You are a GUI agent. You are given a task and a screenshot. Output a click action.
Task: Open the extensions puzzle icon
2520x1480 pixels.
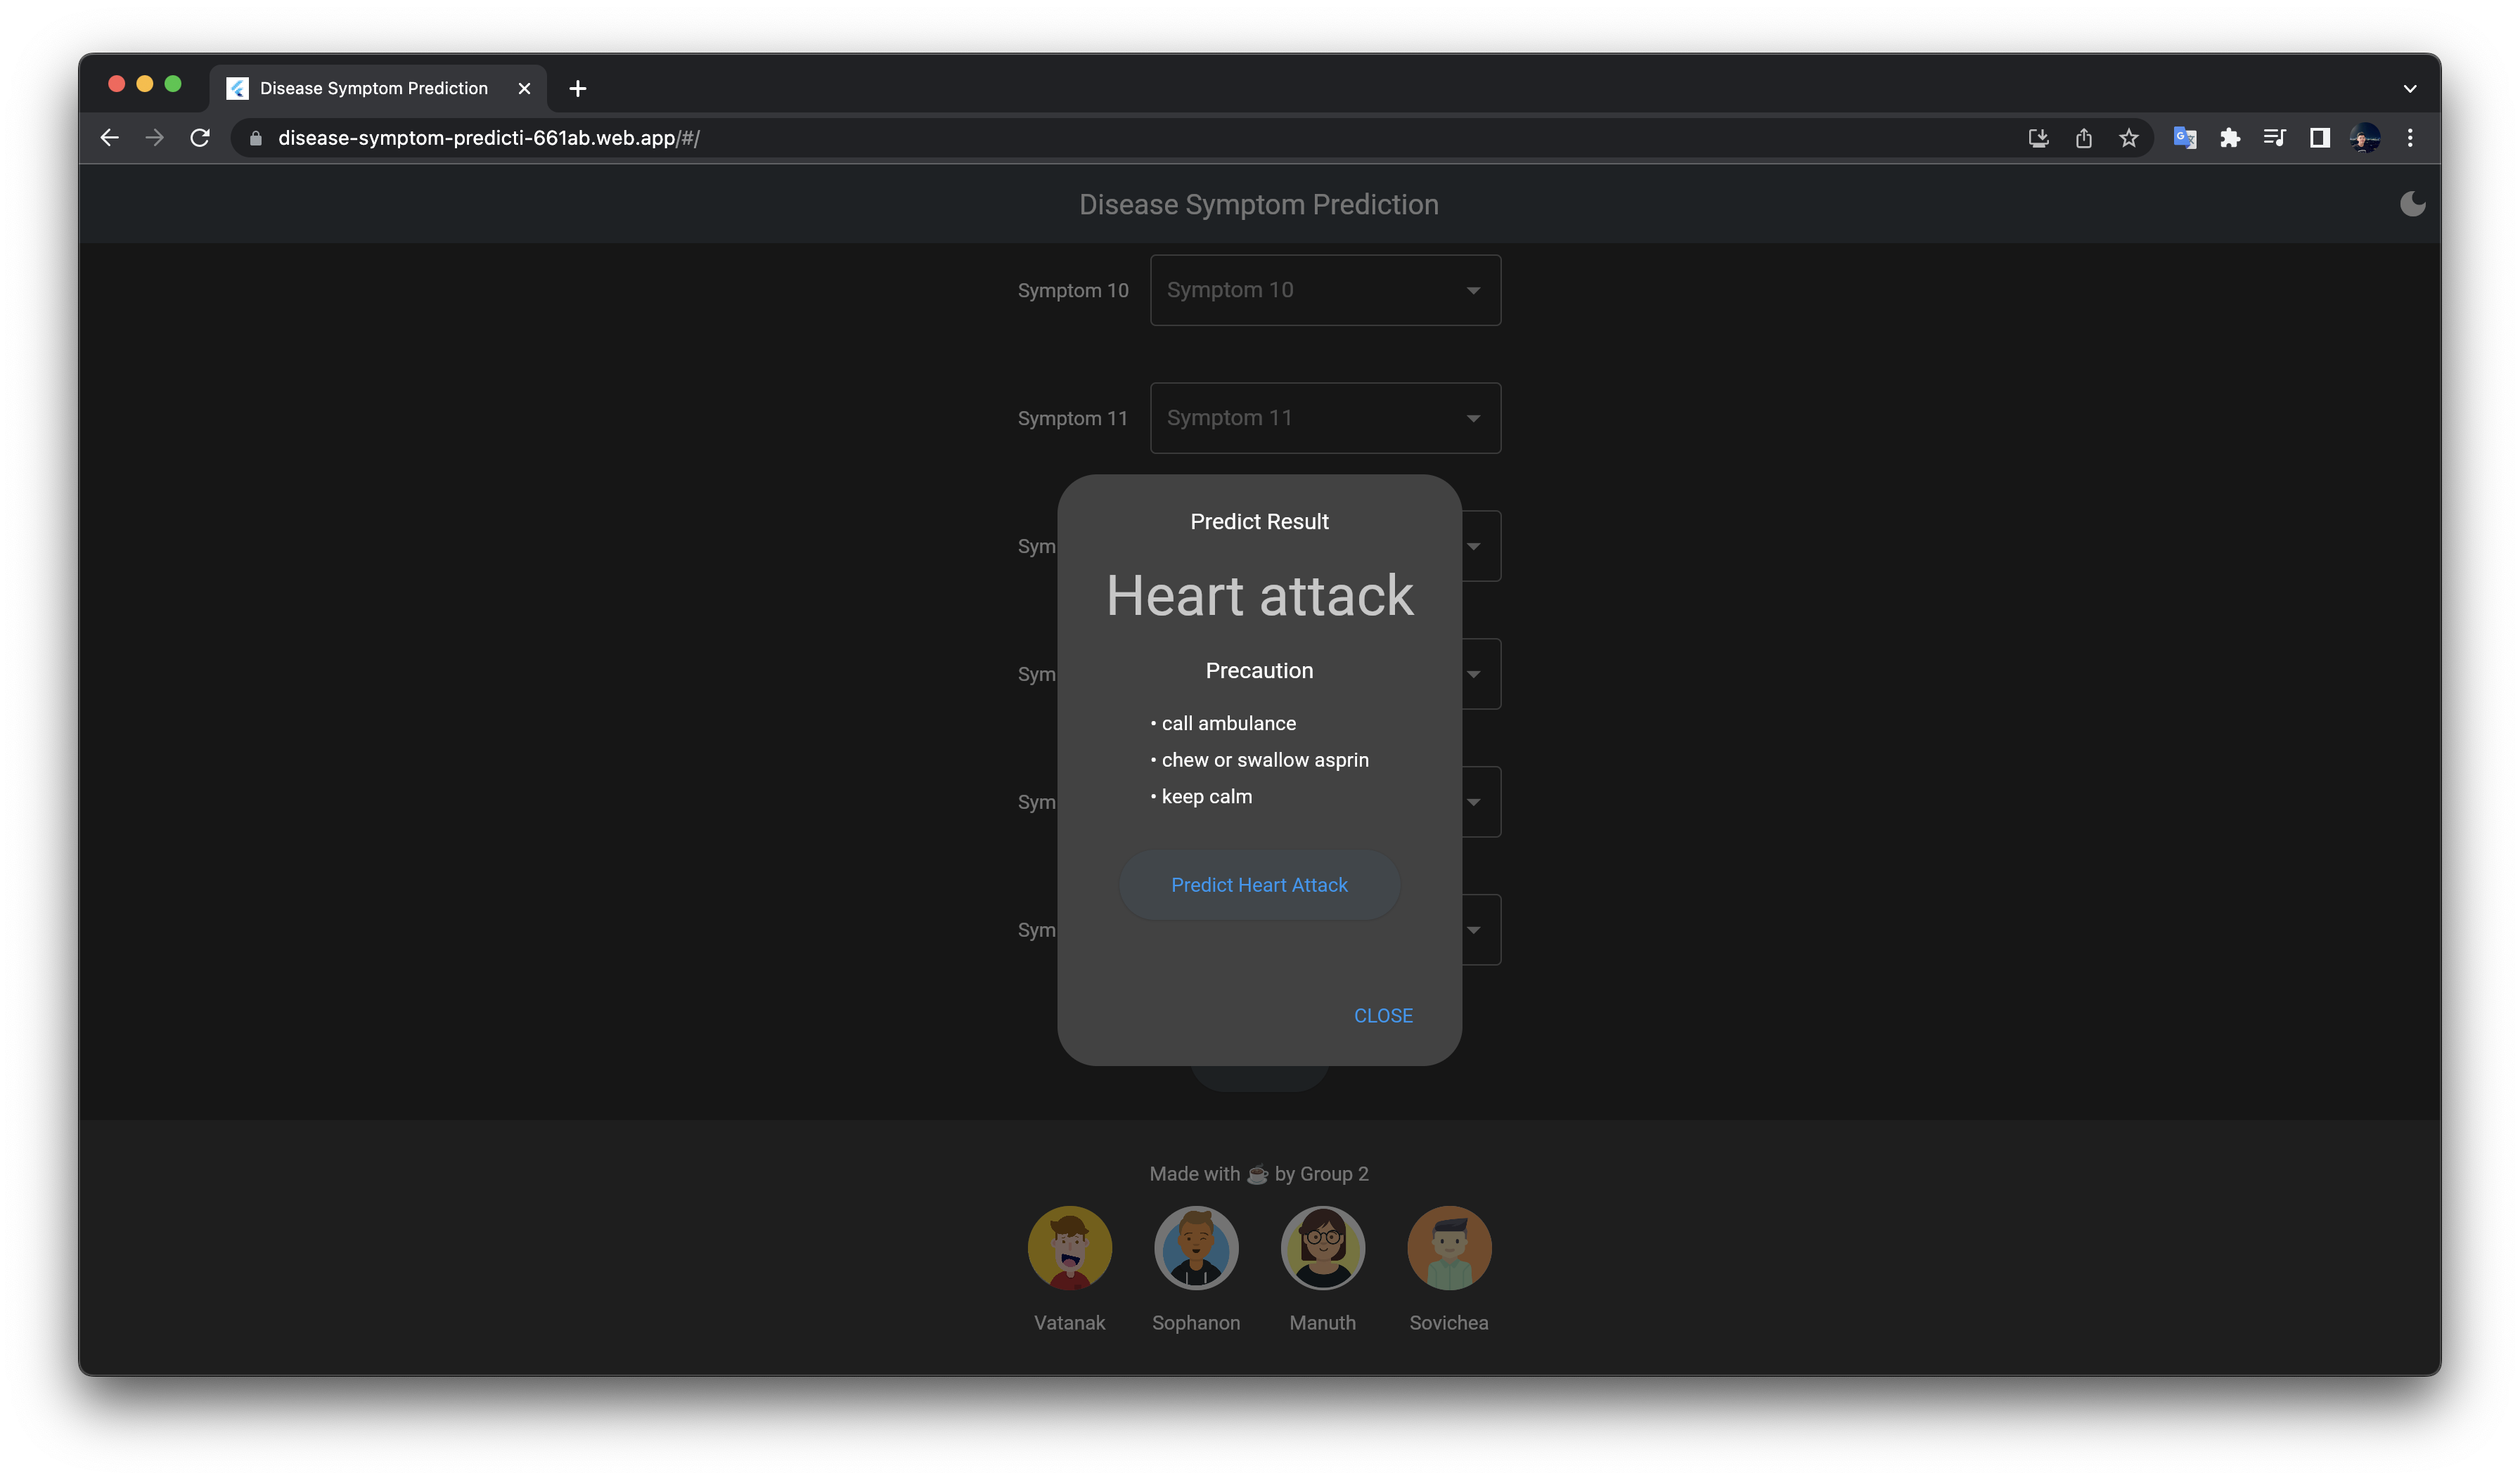coord(2230,138)
